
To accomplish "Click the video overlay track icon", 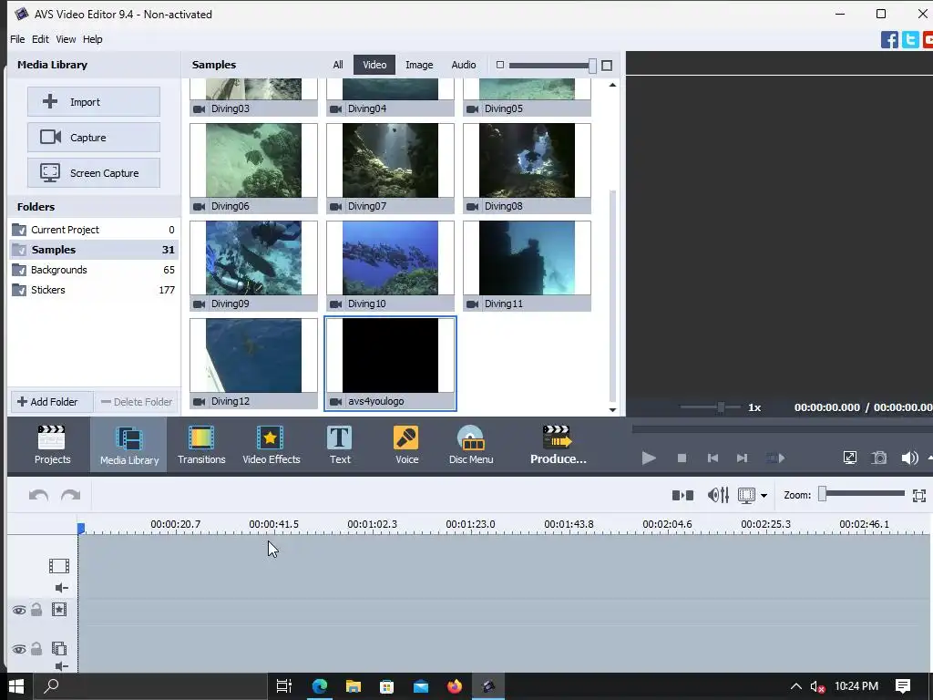I will pos(59,648).
